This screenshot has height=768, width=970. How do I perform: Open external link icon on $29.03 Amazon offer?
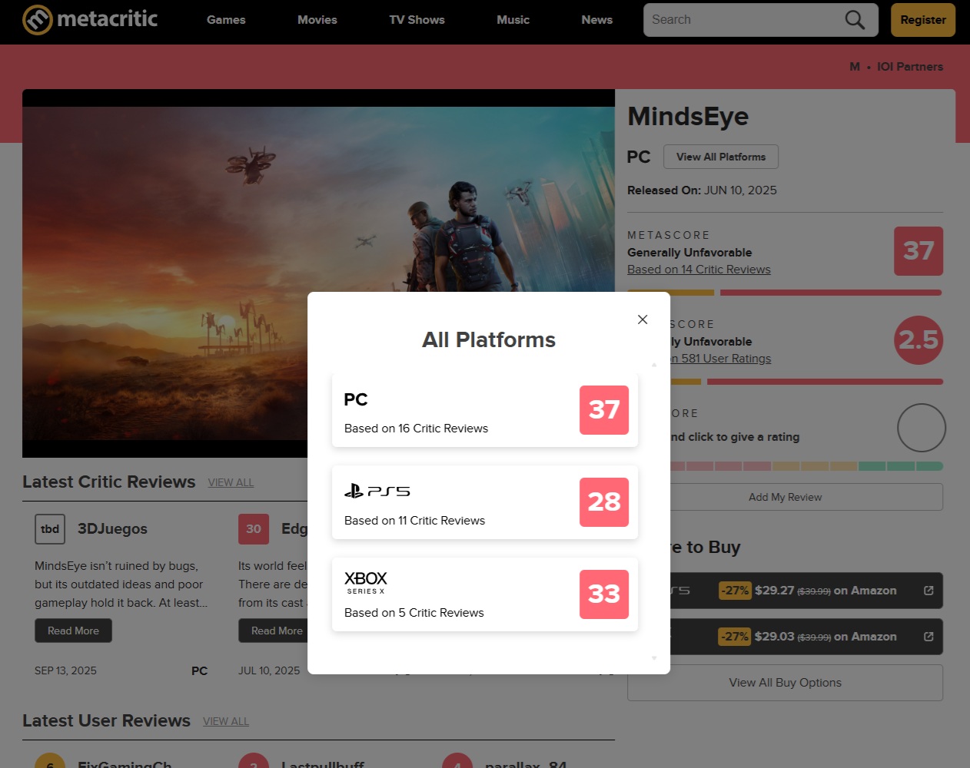(928, 637)
